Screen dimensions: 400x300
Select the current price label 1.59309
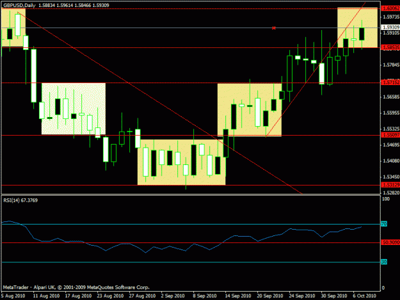(390, 27)
